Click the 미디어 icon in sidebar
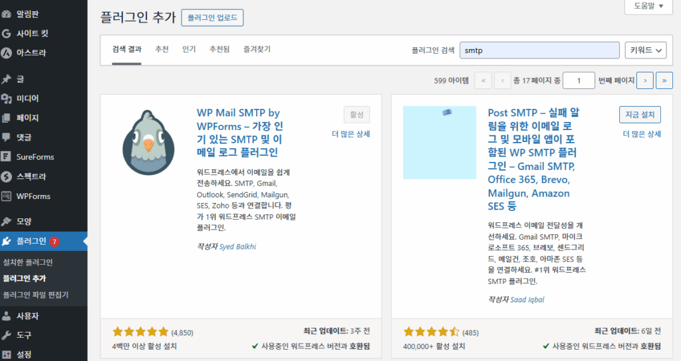The height and width of the screenshot is (361, 681). point(6,98)
